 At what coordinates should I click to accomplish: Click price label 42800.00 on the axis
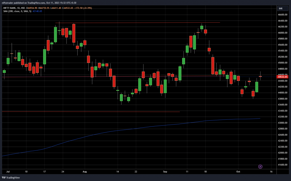click(282, 129)
